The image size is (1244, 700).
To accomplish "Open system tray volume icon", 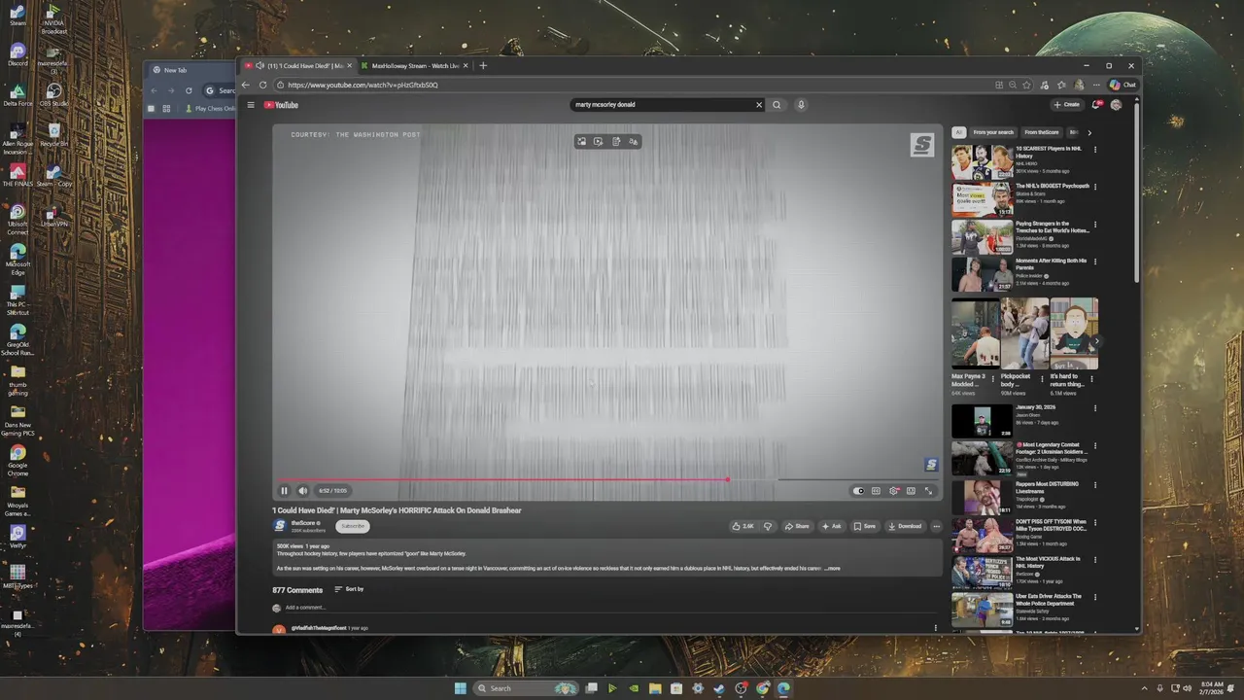I will coord(1187,688).
